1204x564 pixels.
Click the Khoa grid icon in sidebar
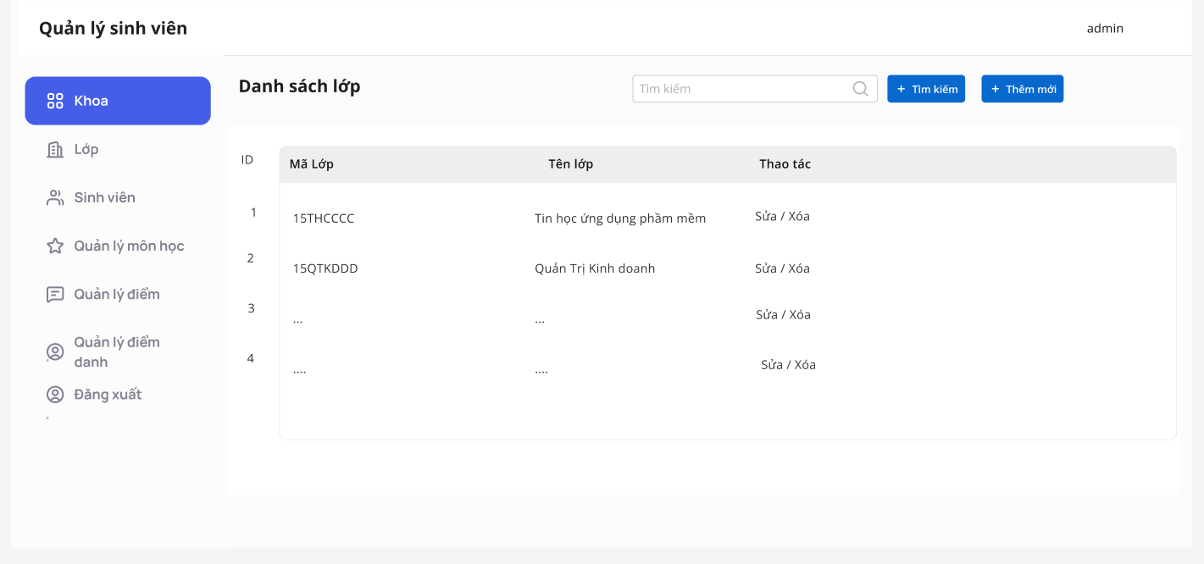[55, 101]
